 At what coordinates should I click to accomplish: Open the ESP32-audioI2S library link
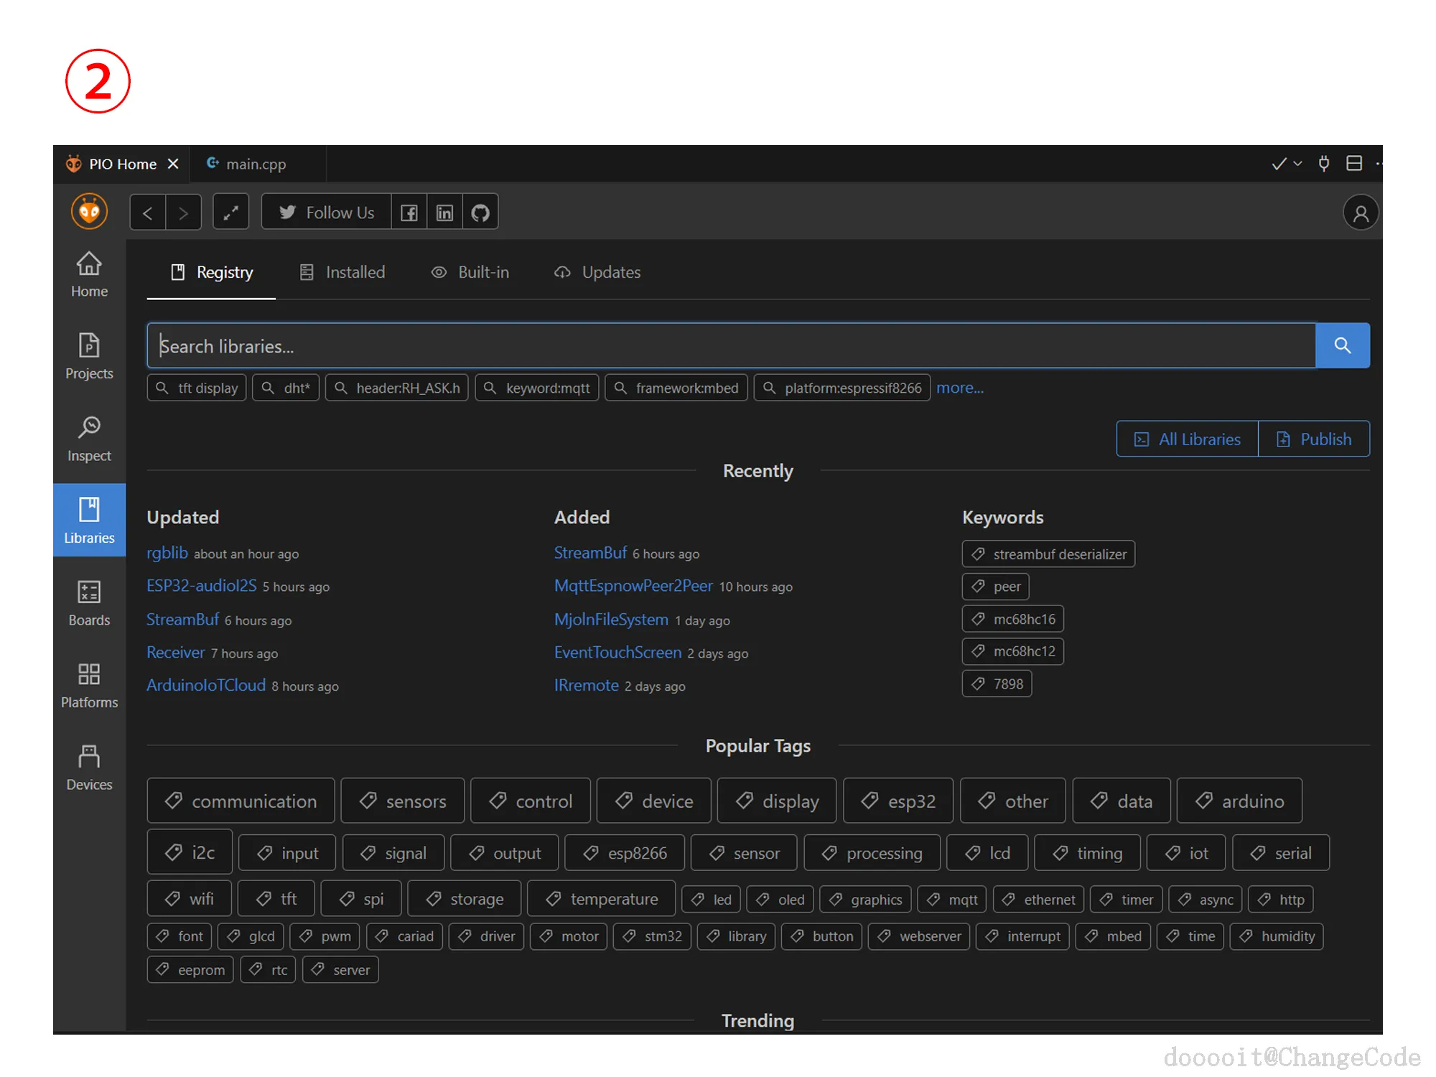[201, 586]
